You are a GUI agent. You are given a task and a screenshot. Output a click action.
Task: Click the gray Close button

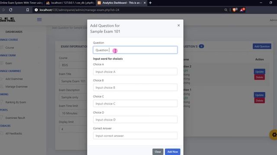[x=158, y=152]
